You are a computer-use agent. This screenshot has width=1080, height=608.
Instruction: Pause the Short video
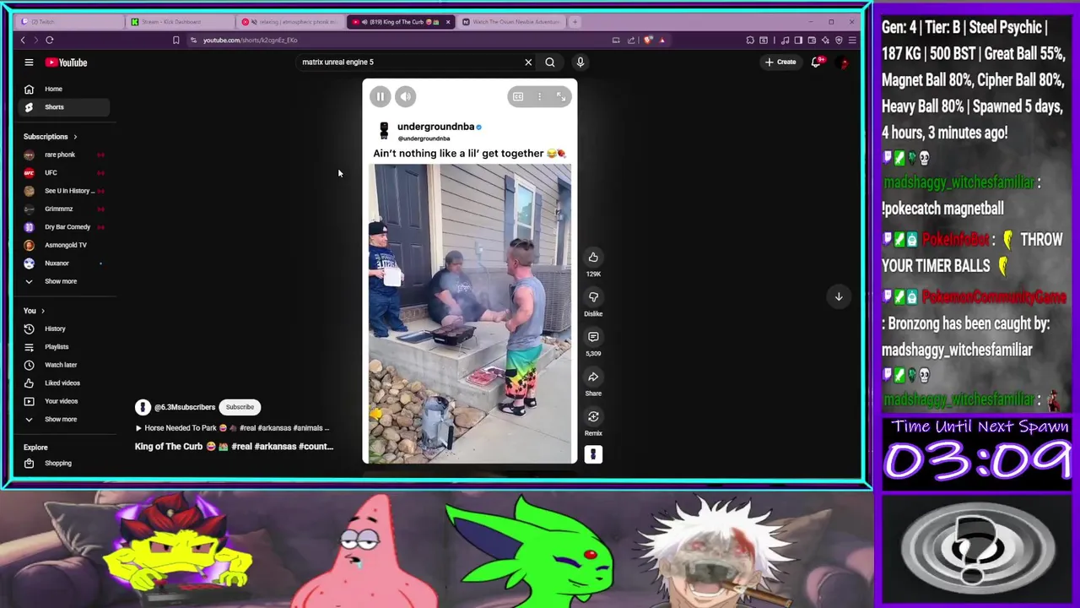[x=381, y=97]
